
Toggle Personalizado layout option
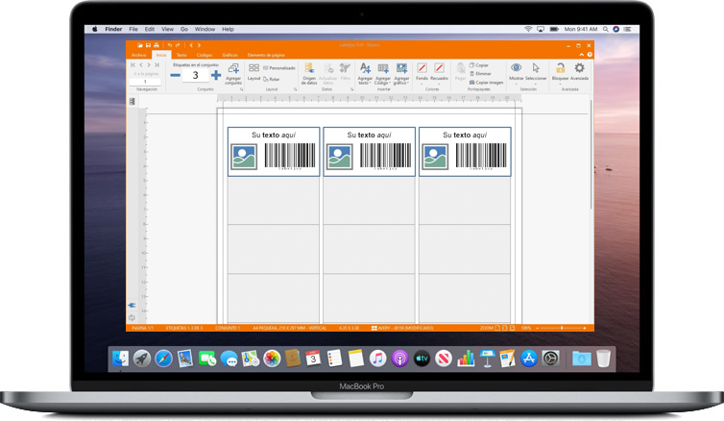[279, 68]
